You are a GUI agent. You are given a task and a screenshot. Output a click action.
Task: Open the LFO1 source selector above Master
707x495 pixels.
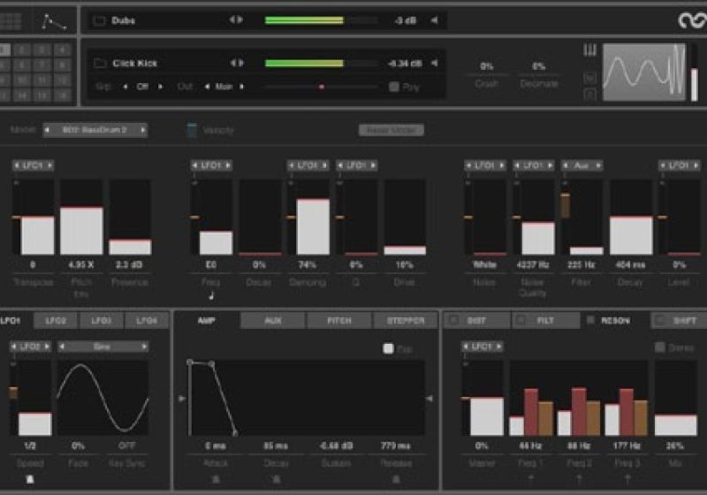[x=482, y=346]
